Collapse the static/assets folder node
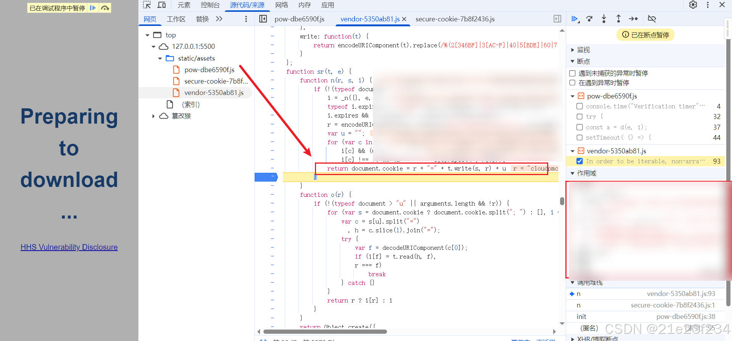Screen dimensions: 732x341 point(160,58)
